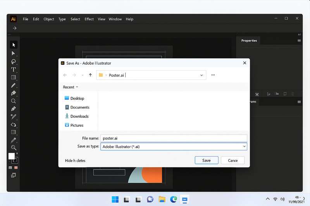Select the Rectangle tool
The width and height of the screenshot is (310, 206).
(14, 77)
